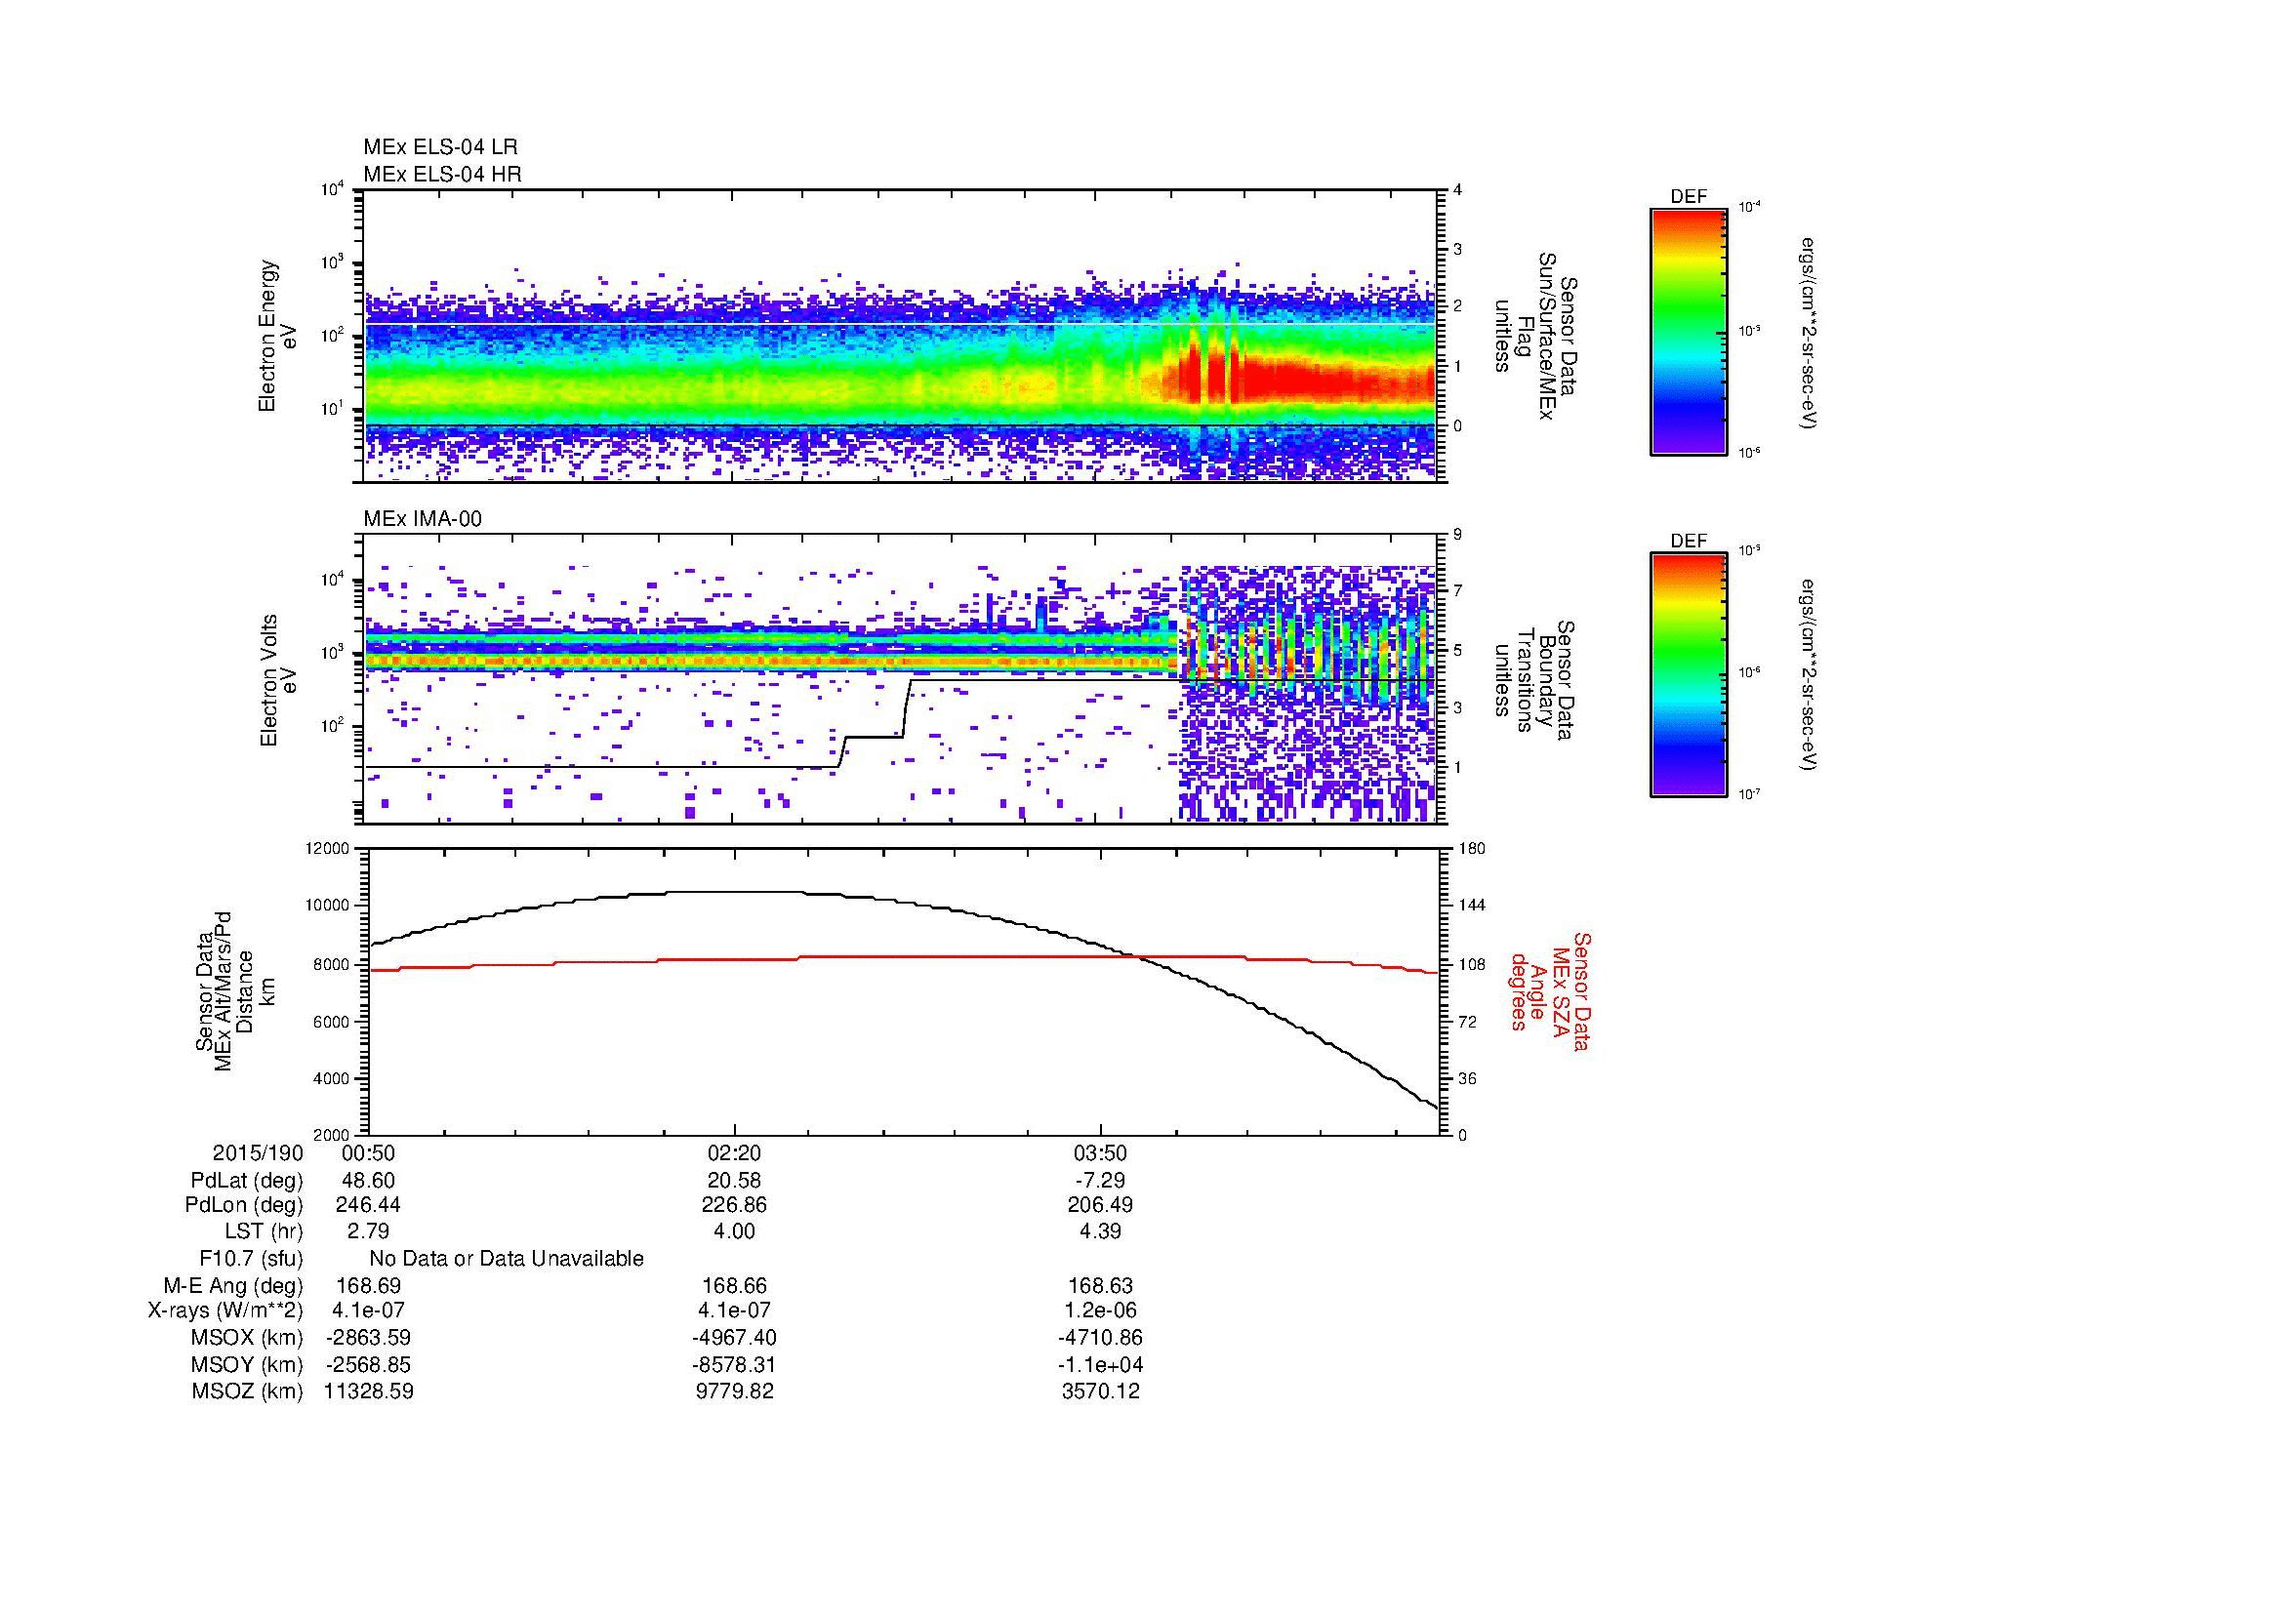Select PdLon value 206.49

(1101, 1204)
